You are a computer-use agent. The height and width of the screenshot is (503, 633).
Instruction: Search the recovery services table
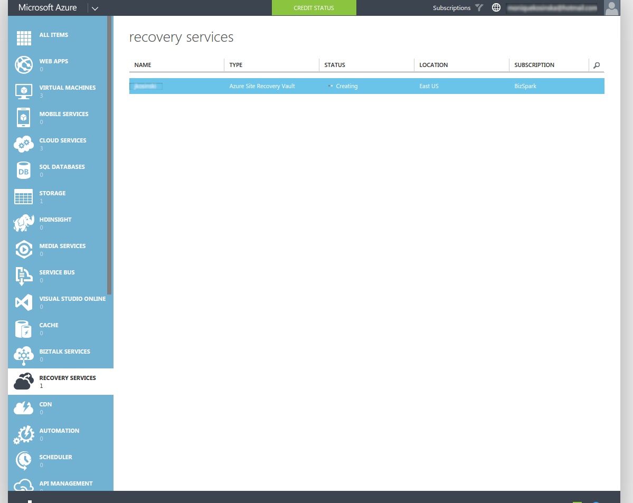tap(597, 65)
